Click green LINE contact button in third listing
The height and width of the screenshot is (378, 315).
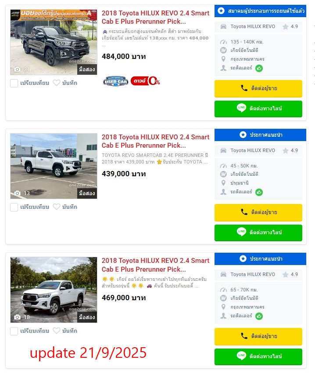point(258,356)
